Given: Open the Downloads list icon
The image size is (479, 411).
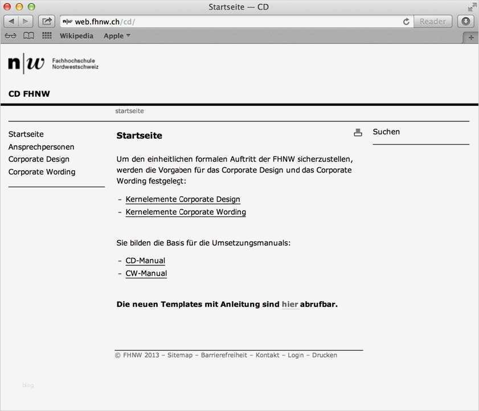Looking at the screenshot, I should point(465,21).
